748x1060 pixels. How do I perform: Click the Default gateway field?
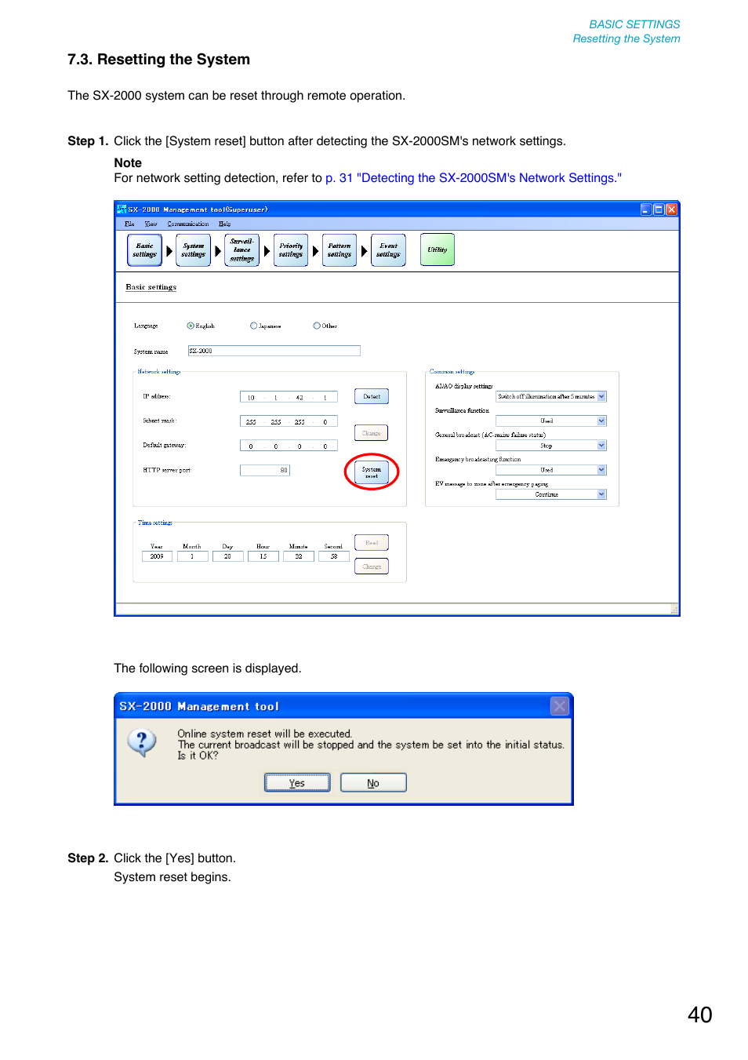point(289,446)
